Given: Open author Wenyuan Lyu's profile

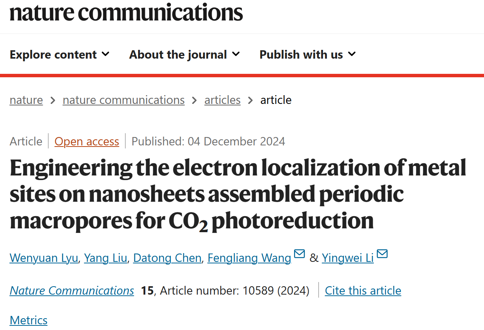Looking at the screenshot, I should (44, 258).
